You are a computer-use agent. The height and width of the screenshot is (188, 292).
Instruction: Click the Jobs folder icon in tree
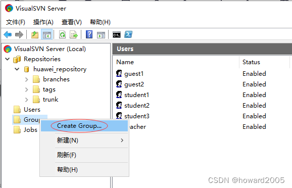17,130
